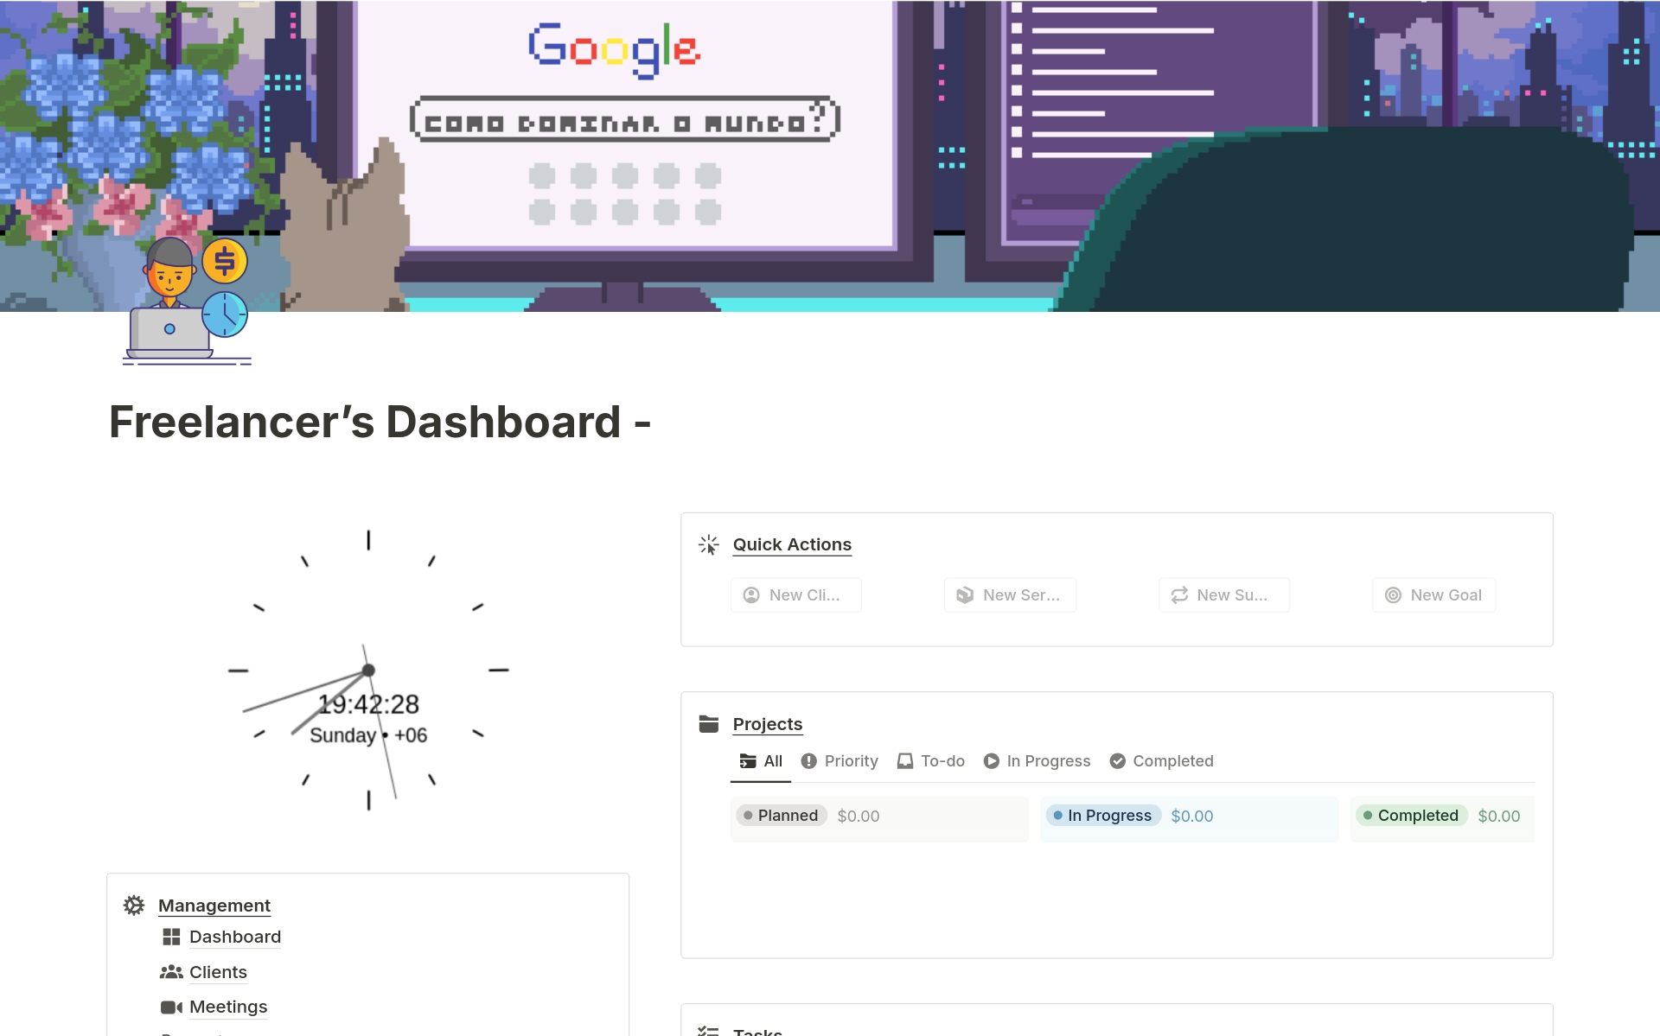Click the New Goal button
This screenshot has height=1036, width=1660.
tap(1433, 594)
